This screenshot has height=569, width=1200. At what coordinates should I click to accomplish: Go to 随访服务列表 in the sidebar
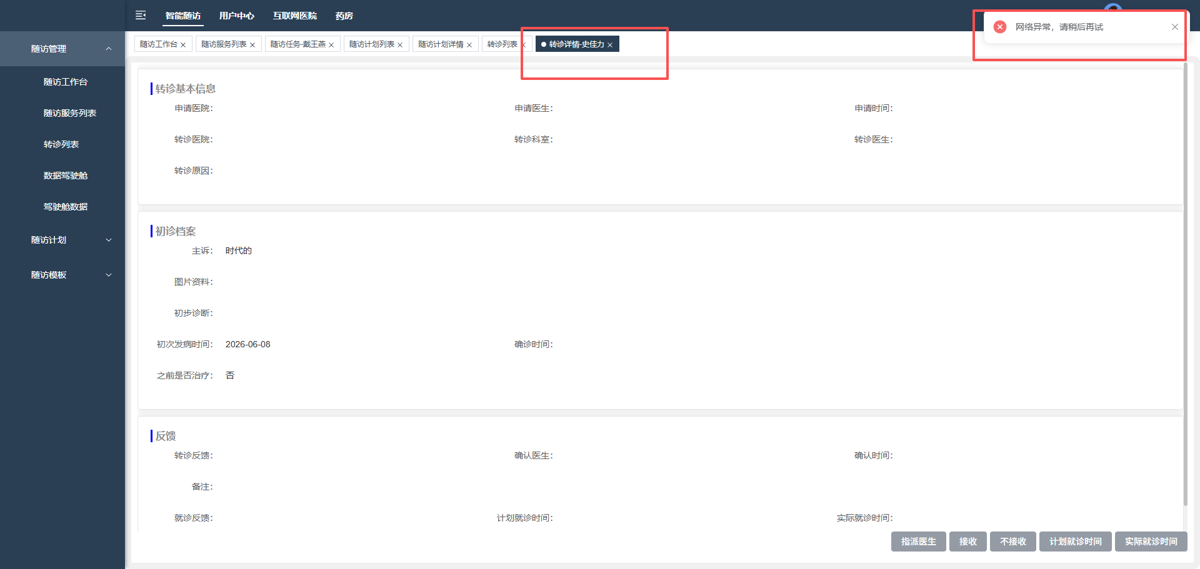click(x=70, y=113)
